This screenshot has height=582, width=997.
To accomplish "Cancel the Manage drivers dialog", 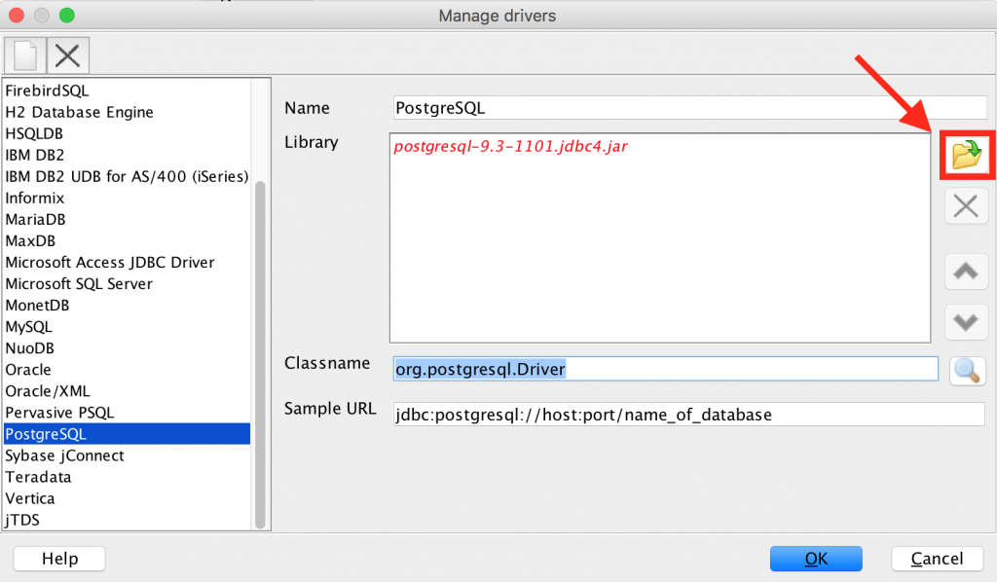I will pos(937,558).
